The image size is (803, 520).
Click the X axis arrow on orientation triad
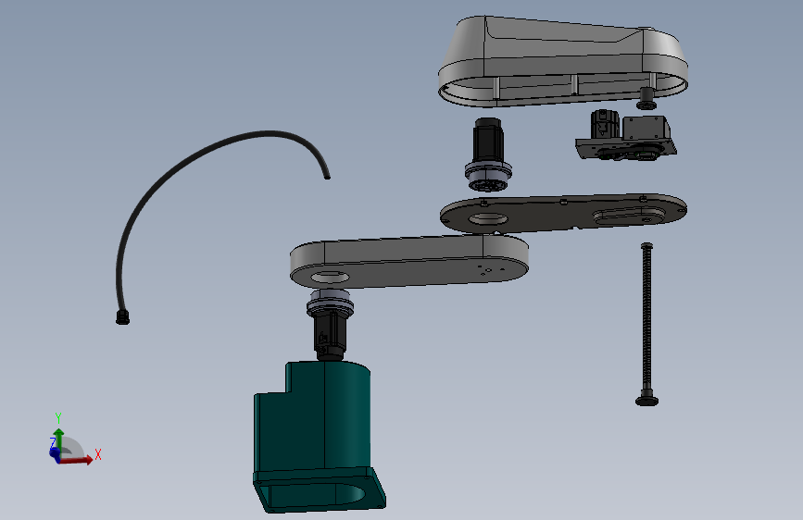pyautogui.click(x=77, y=460)
